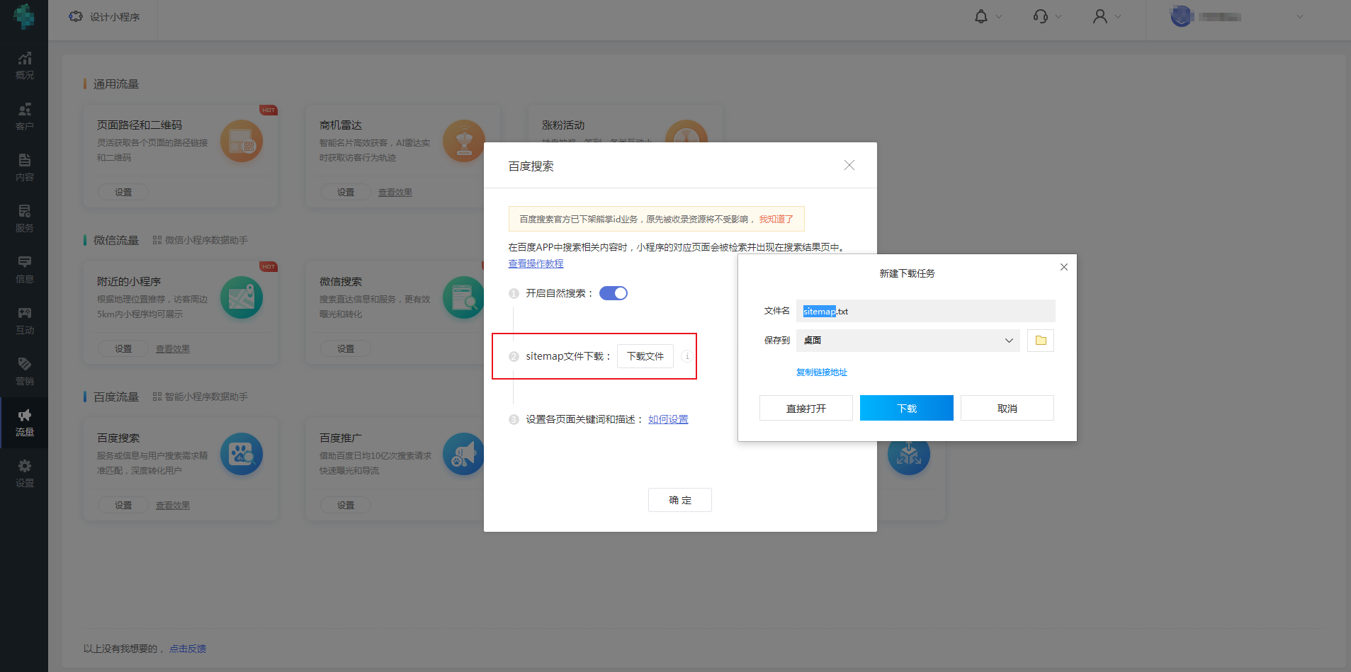Click the blue 下载 button
This screenshot has height=672, width=1351.
(907, 408)
